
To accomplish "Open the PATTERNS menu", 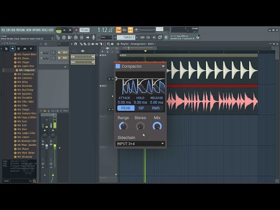I will [20, 30].
